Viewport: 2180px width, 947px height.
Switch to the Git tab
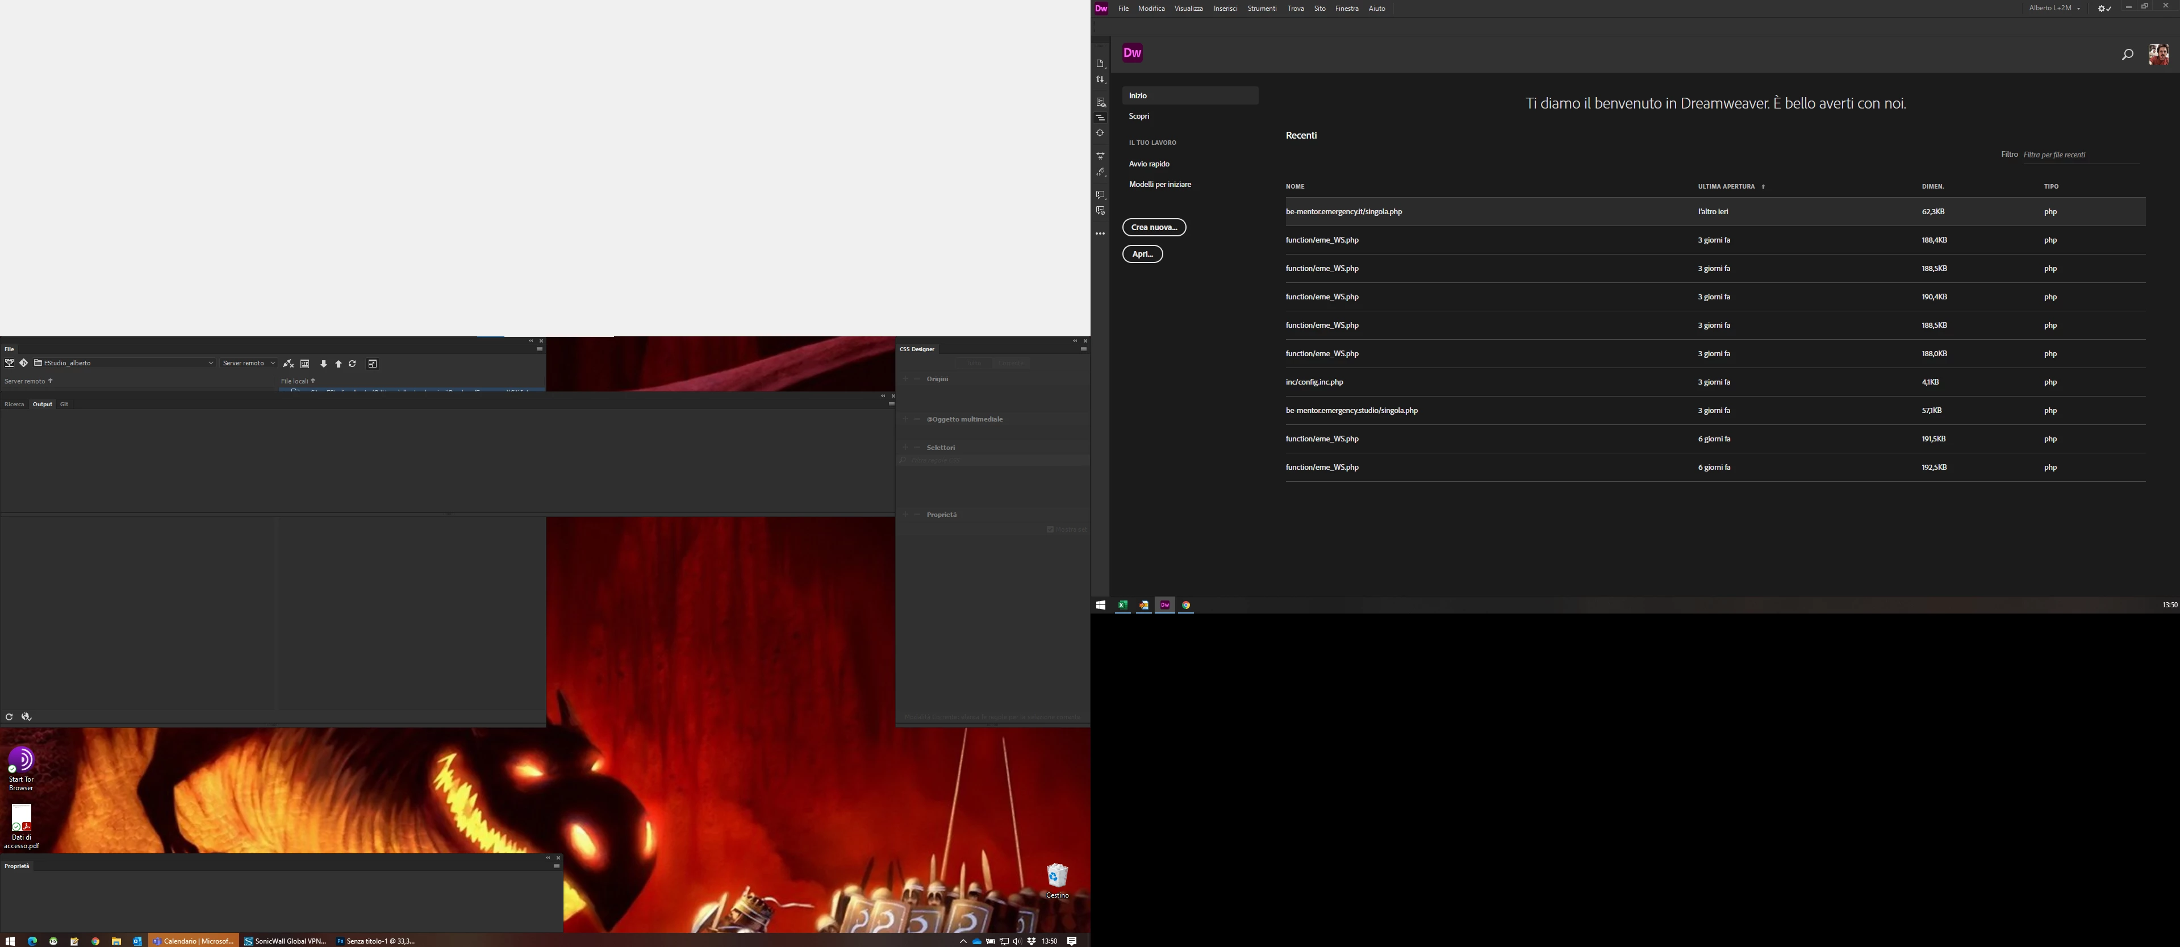pyautogui.click(x=64, y=404)
